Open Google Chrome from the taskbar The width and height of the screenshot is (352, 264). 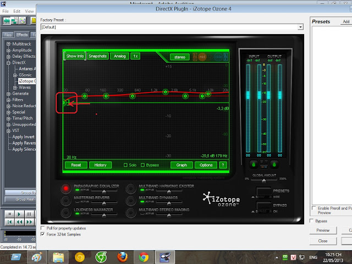[x=144, y=257]
